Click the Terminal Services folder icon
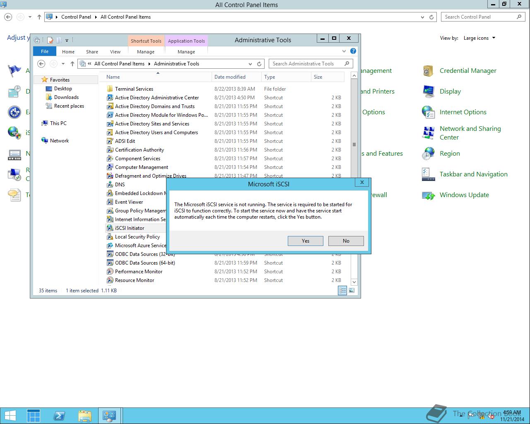The height and width of the screenshot is (424, 530). coord(110,89)
